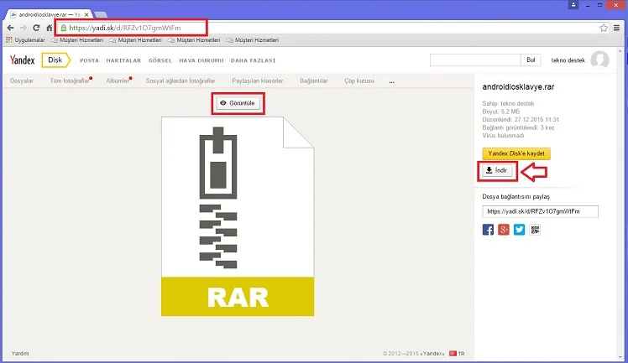Show QR code for the link

point(535,230)
